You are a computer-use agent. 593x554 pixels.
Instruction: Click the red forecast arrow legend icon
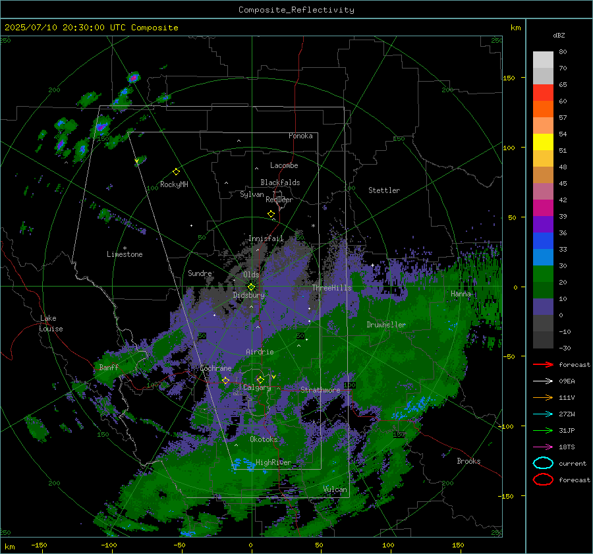[x=543, y=364]
